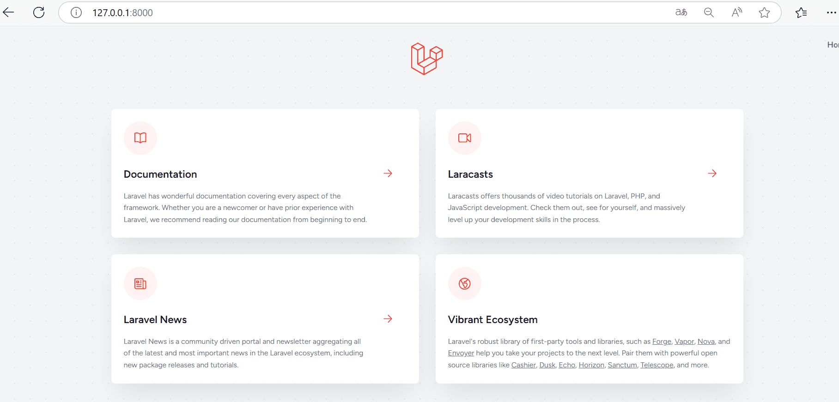Open the Horizon link
This screenshot has width=839, height=402.
click(591, 365)
